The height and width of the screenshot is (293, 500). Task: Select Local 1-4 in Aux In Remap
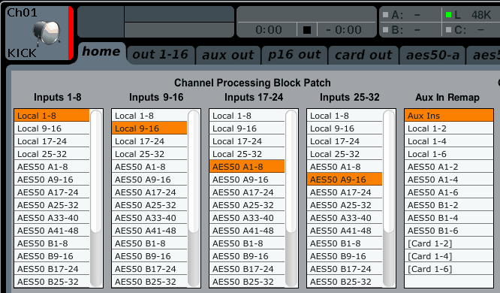point(449,141)
